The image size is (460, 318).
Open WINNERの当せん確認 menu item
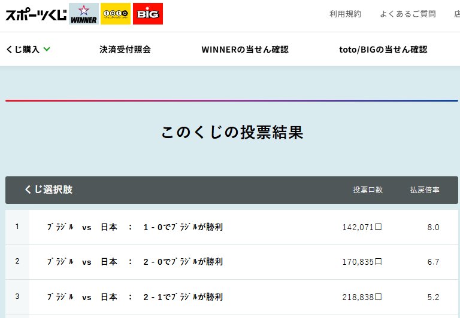coord(245,50)
